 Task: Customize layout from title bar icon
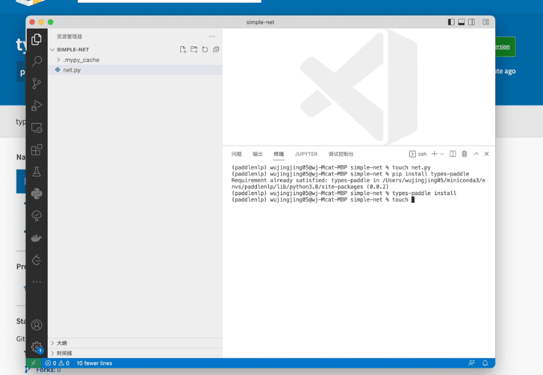(486, 22)
